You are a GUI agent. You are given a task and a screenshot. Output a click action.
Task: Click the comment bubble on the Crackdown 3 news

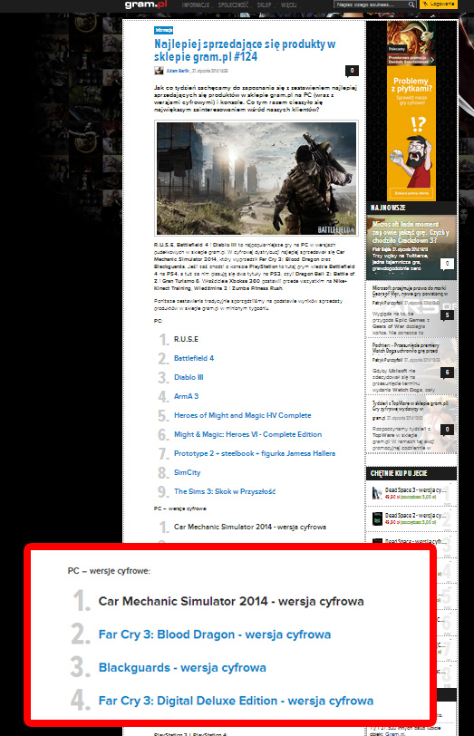click(x=447, y=264)
